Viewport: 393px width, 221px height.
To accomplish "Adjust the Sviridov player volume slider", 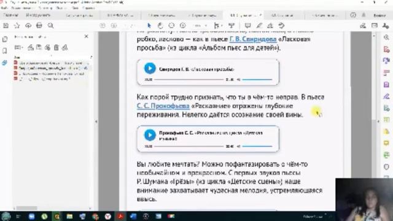I will pos(257,80).
